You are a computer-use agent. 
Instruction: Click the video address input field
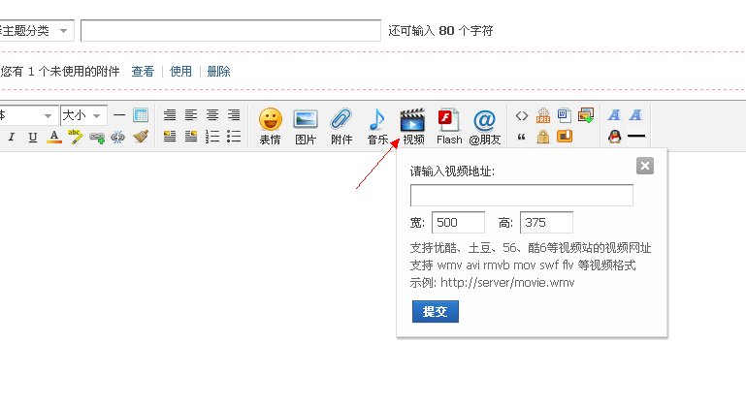point(522,196)
